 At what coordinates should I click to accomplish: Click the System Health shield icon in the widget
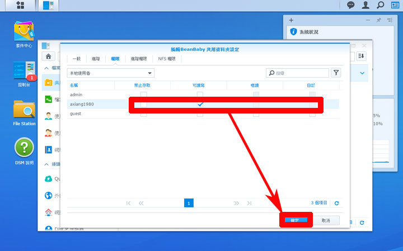coord(293,31)
